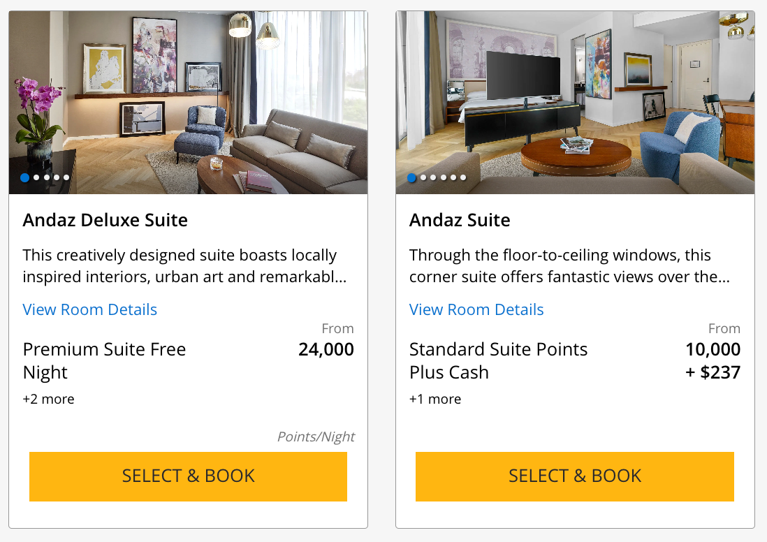Select the Premium Suite Free Night rate
The image size is (767, 542).
[104, 360]
